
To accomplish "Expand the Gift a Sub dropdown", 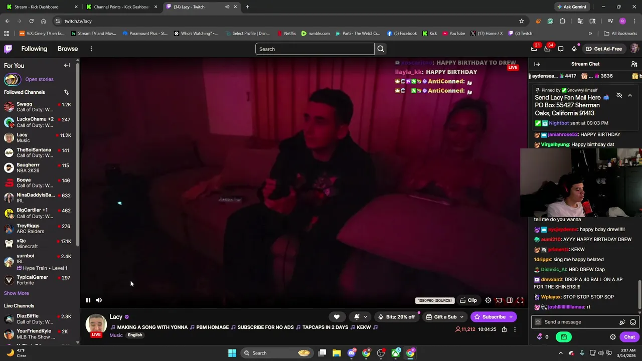I will click(445, 317).
